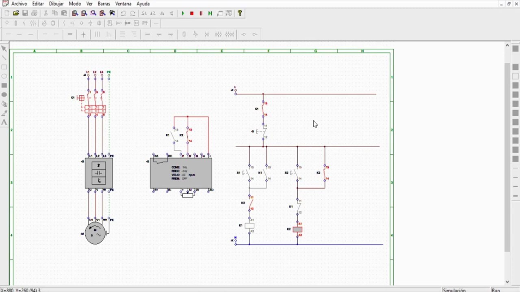Open the Barras menu

(104, 4)
